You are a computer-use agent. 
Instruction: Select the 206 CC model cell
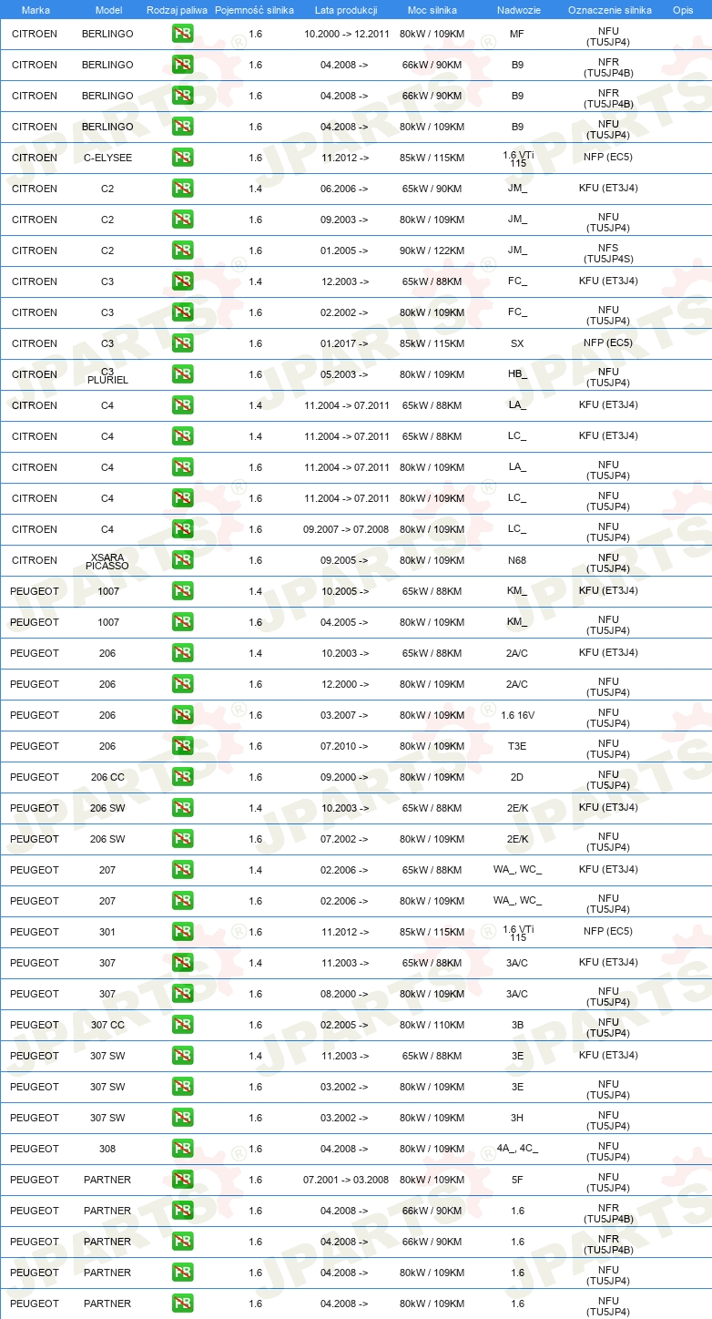[x=107, y=777]
